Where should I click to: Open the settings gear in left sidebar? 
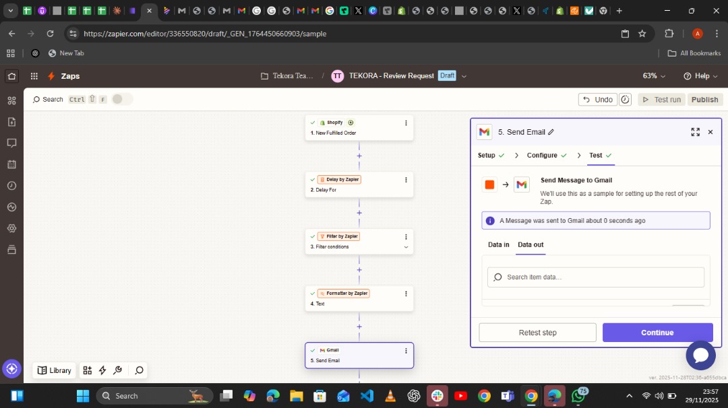click(11, 228)
